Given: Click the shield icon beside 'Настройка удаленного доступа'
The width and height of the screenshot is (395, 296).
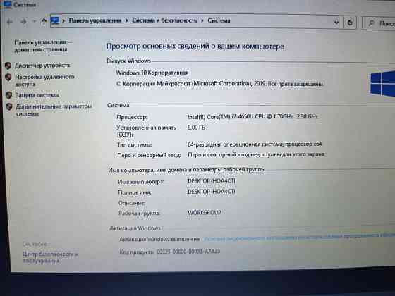Looking at the screenshot, I should coord(8,78).
